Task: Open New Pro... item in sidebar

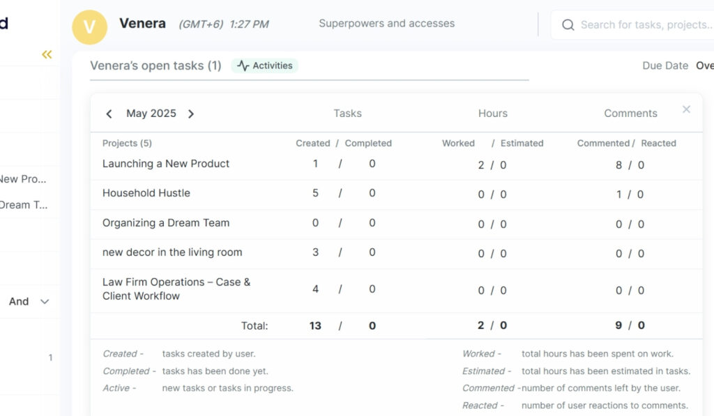Action: tap(23, 179)
